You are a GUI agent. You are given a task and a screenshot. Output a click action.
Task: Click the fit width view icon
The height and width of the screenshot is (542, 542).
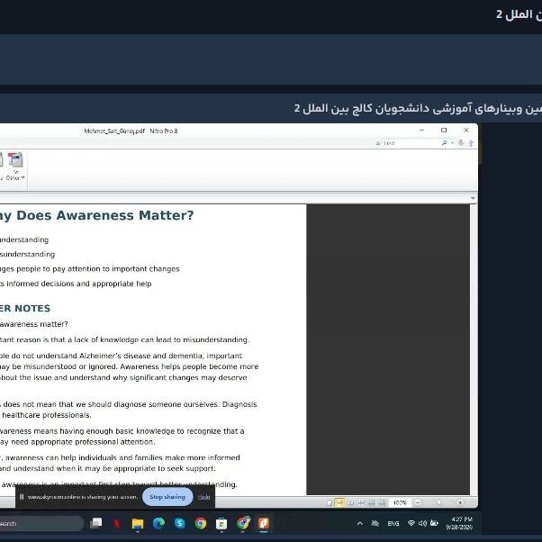(x=372, y=502)
